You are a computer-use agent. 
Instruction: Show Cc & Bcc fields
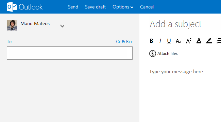pyautogui.click(x=124, y=42)
